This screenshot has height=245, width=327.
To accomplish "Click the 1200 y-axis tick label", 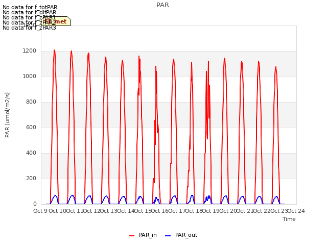I will point(30,51).
